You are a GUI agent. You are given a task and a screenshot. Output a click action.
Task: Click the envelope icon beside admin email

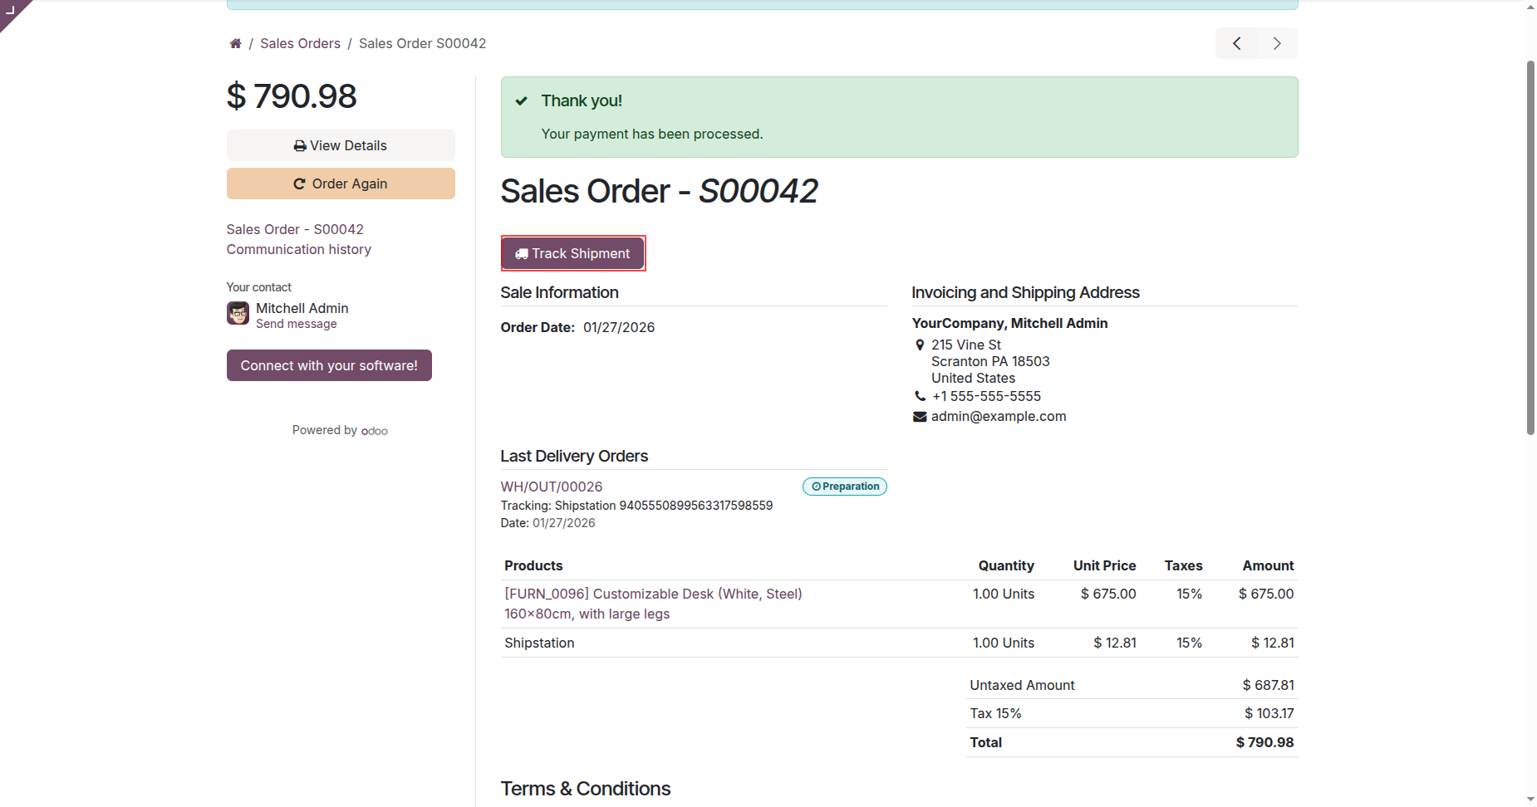coord(920,417)
